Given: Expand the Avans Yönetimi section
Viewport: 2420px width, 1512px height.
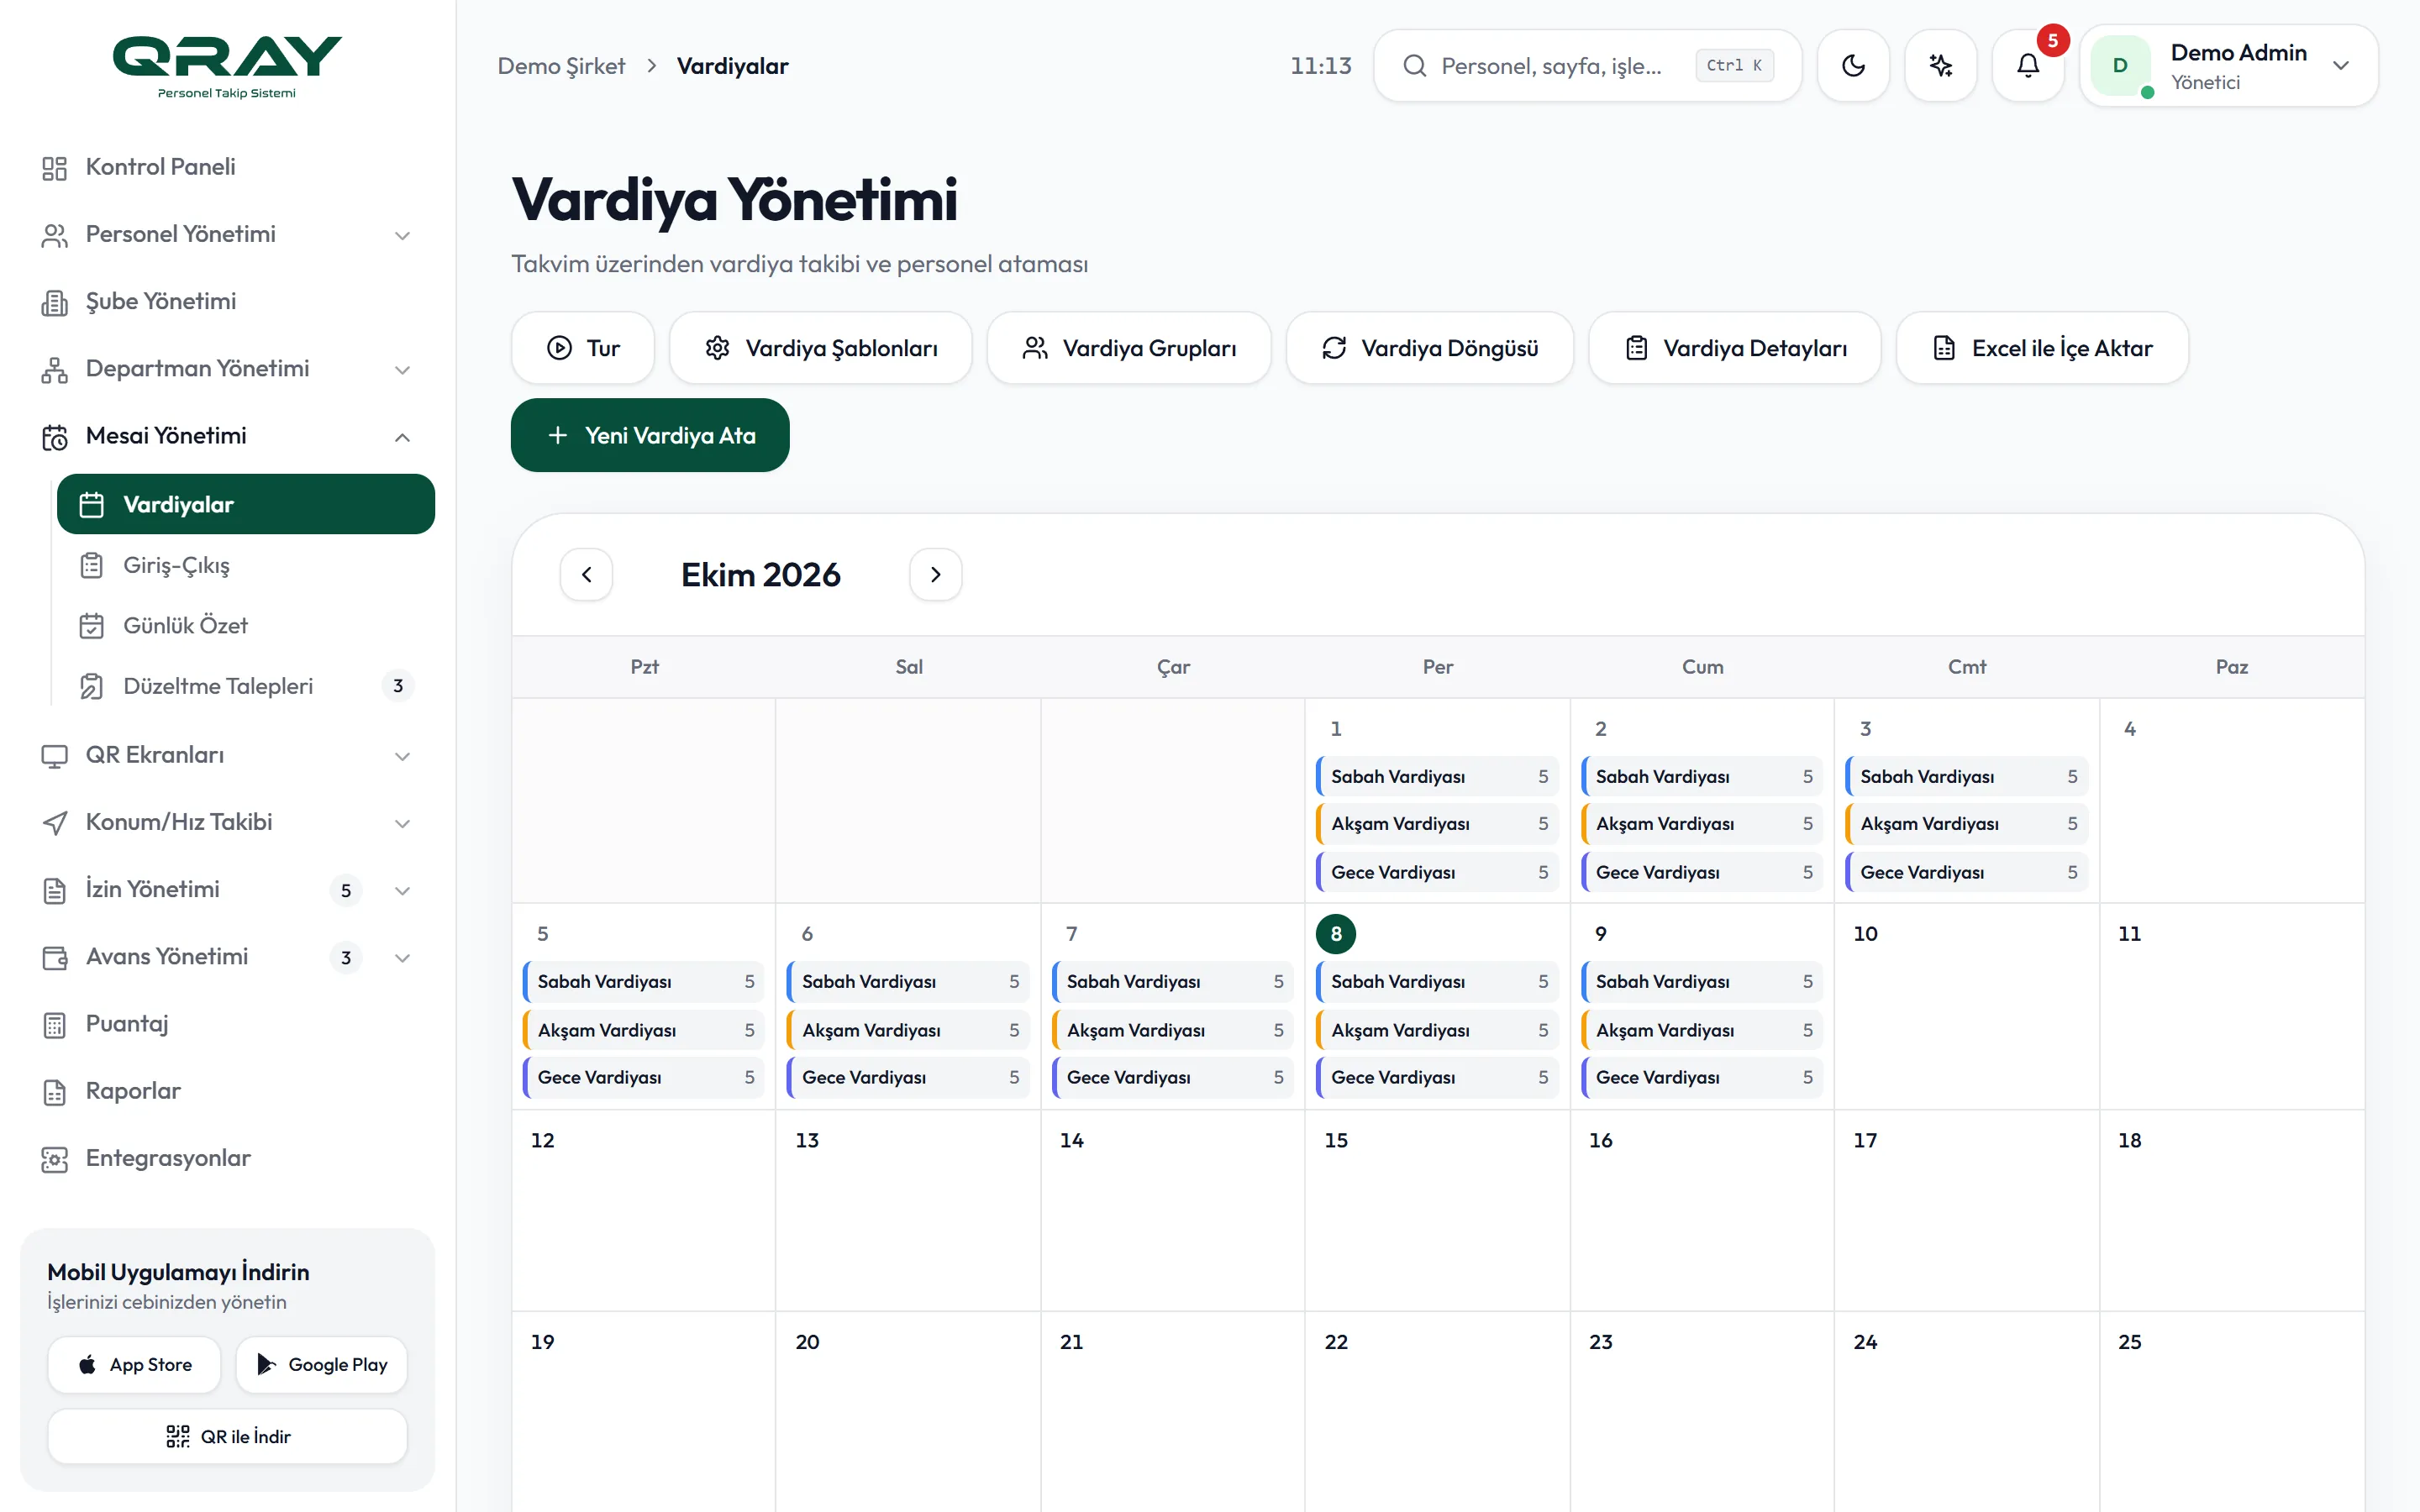Looking at the screenshot, I should 227,957.
